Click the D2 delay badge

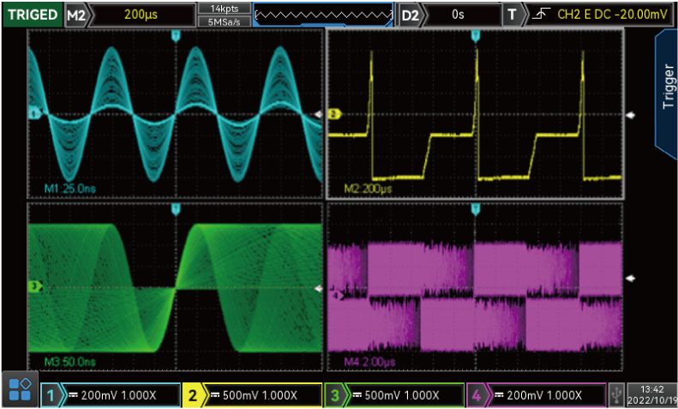[411, 15]
